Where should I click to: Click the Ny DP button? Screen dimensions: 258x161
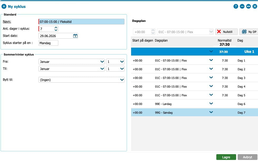pyautogui.click(x=249, y=32)
